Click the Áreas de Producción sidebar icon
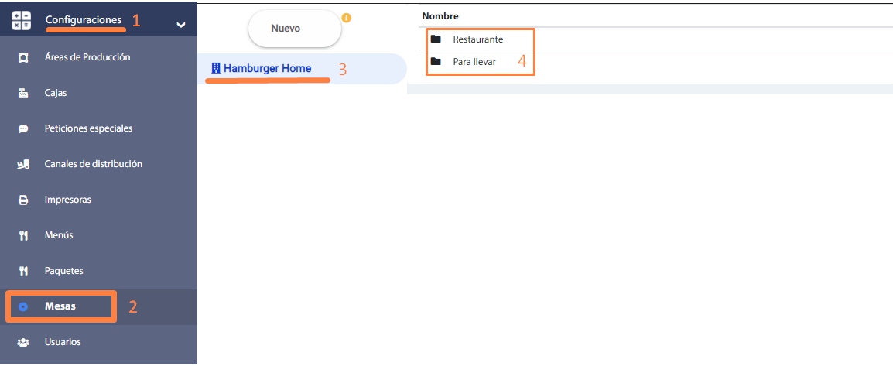Screen dimensions: 893x366 [23, 57]
